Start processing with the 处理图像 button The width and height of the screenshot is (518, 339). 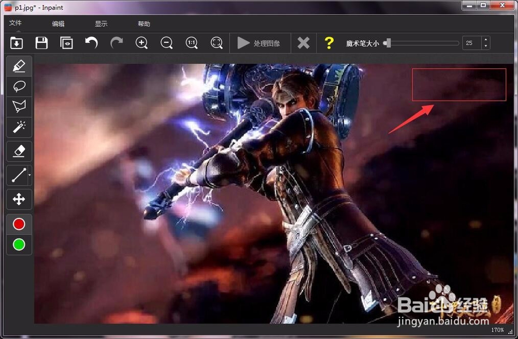click(259, 43)
